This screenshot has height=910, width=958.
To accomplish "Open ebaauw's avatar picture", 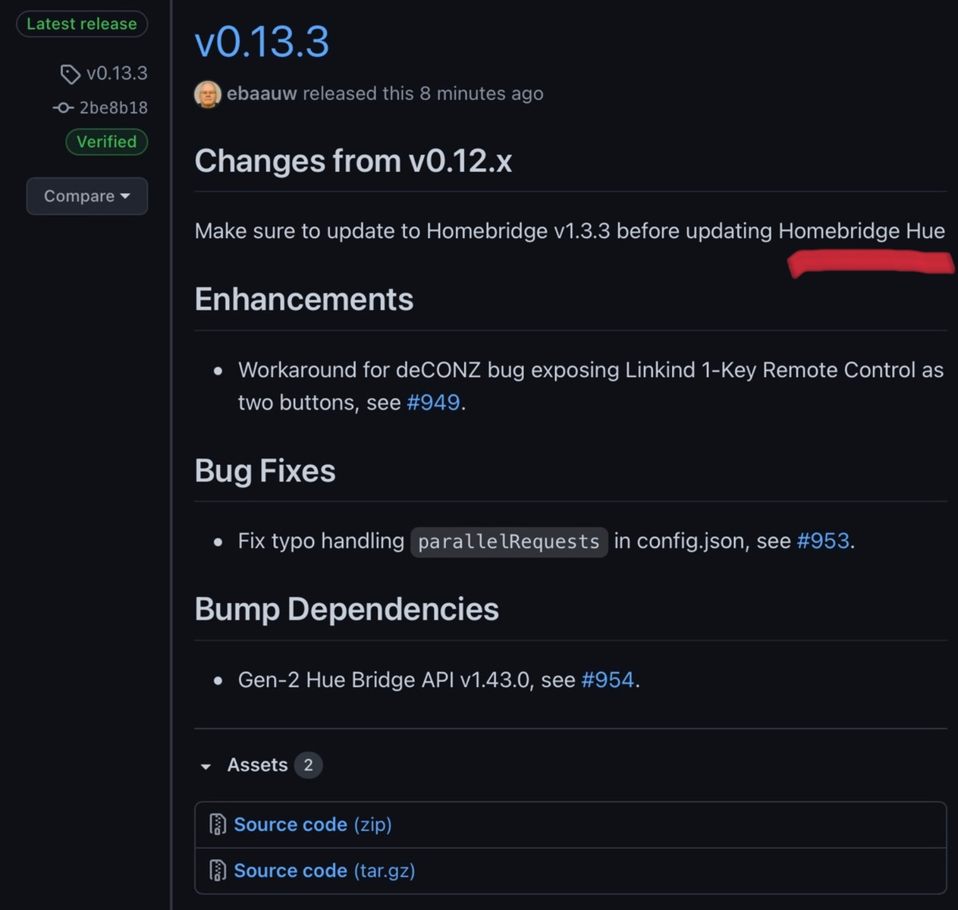I will pos(208,94).
